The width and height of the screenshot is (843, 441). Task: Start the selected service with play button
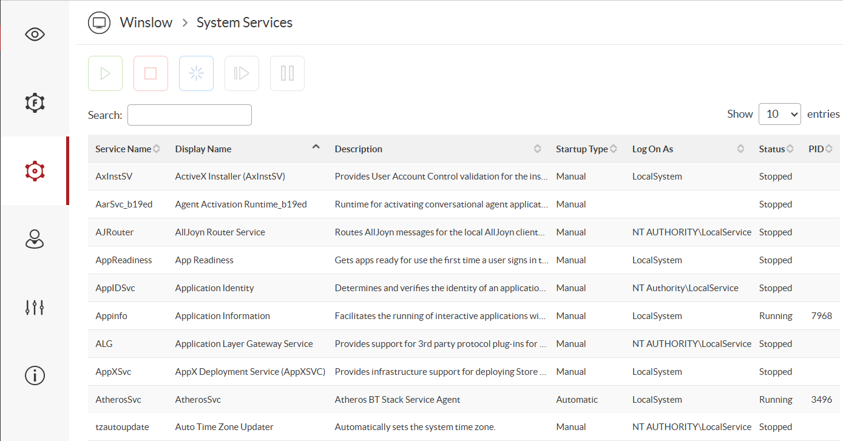(x=105, y=73)
